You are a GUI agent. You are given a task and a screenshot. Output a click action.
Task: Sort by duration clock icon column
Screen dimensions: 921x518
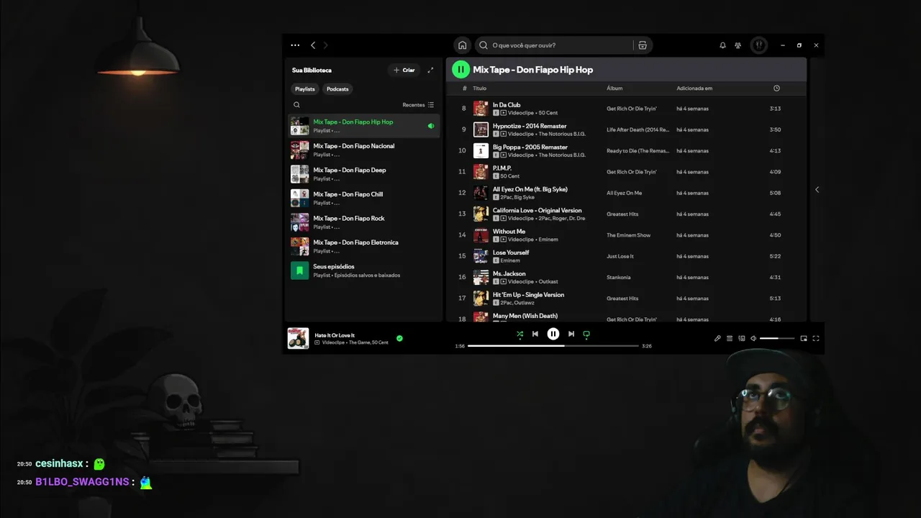click(x=776, y=88)
